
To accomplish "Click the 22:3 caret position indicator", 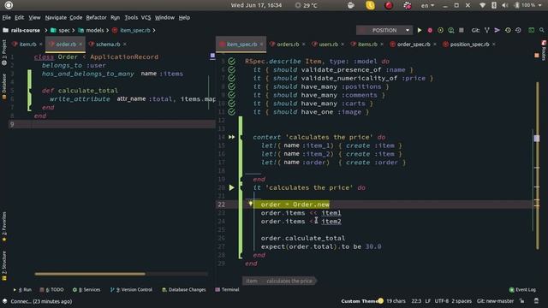I will pos(416,301).
